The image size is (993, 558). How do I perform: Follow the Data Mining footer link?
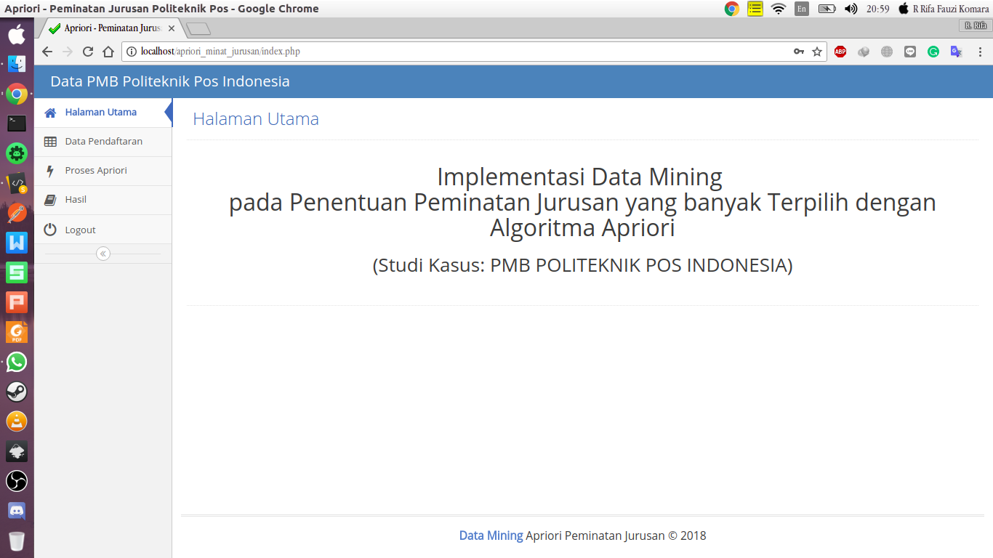point(491,535)
